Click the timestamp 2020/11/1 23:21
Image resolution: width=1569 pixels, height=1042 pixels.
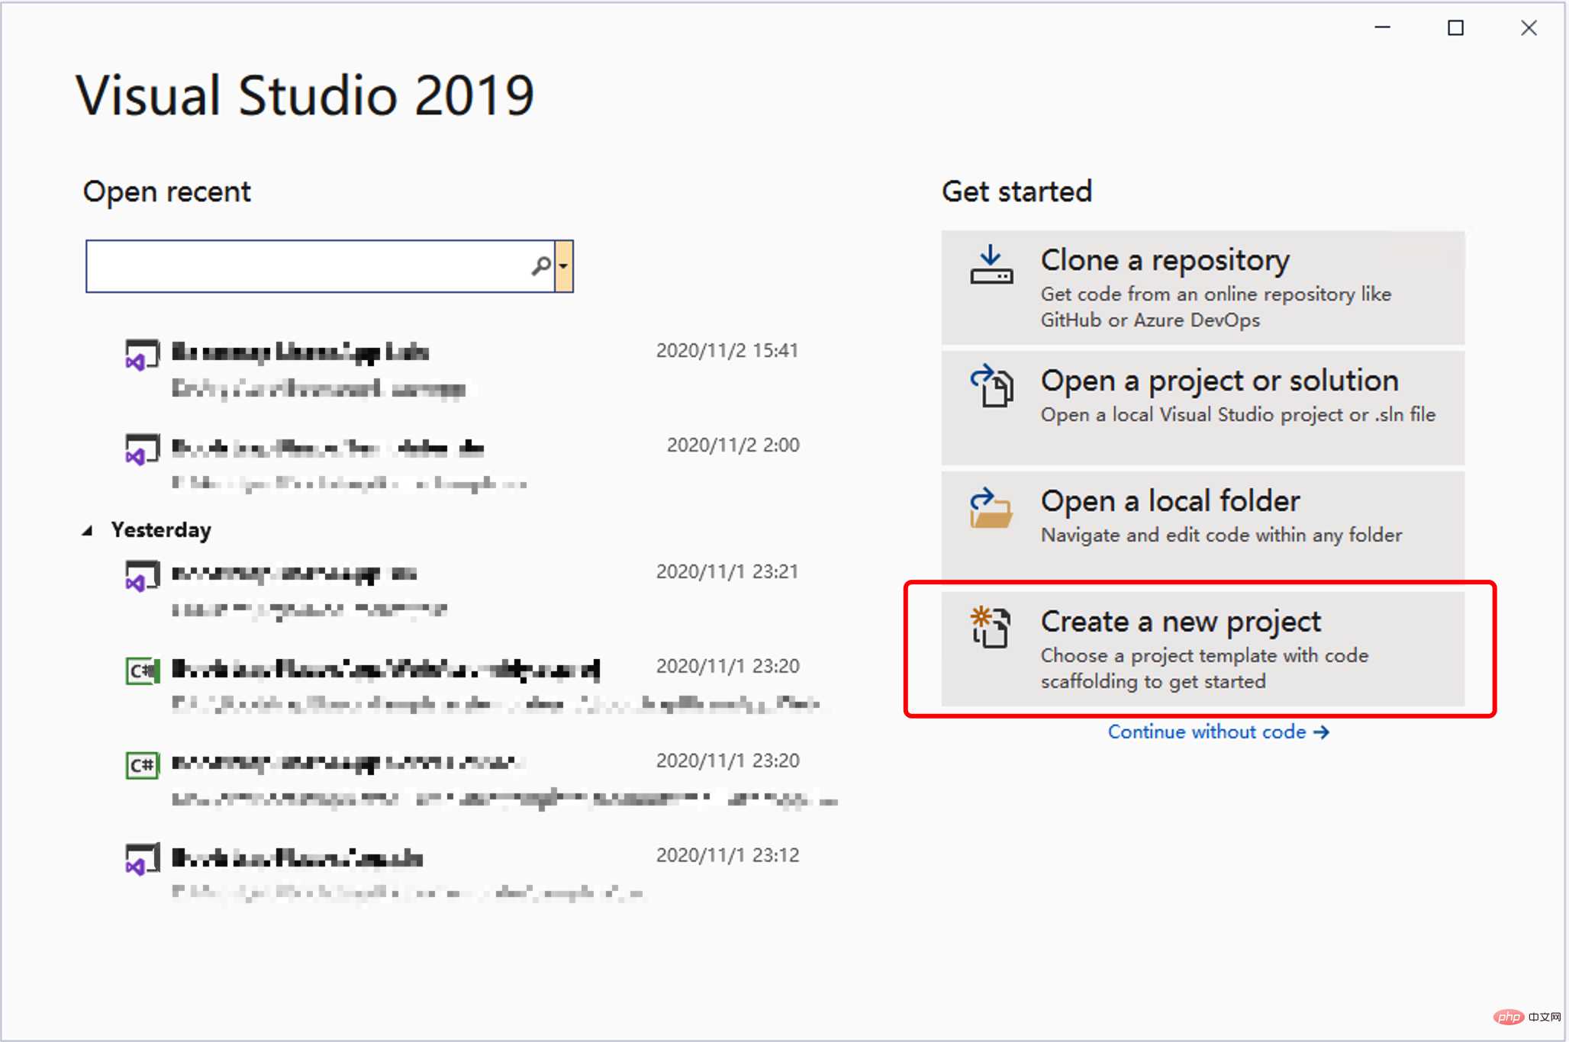[727, 571]
